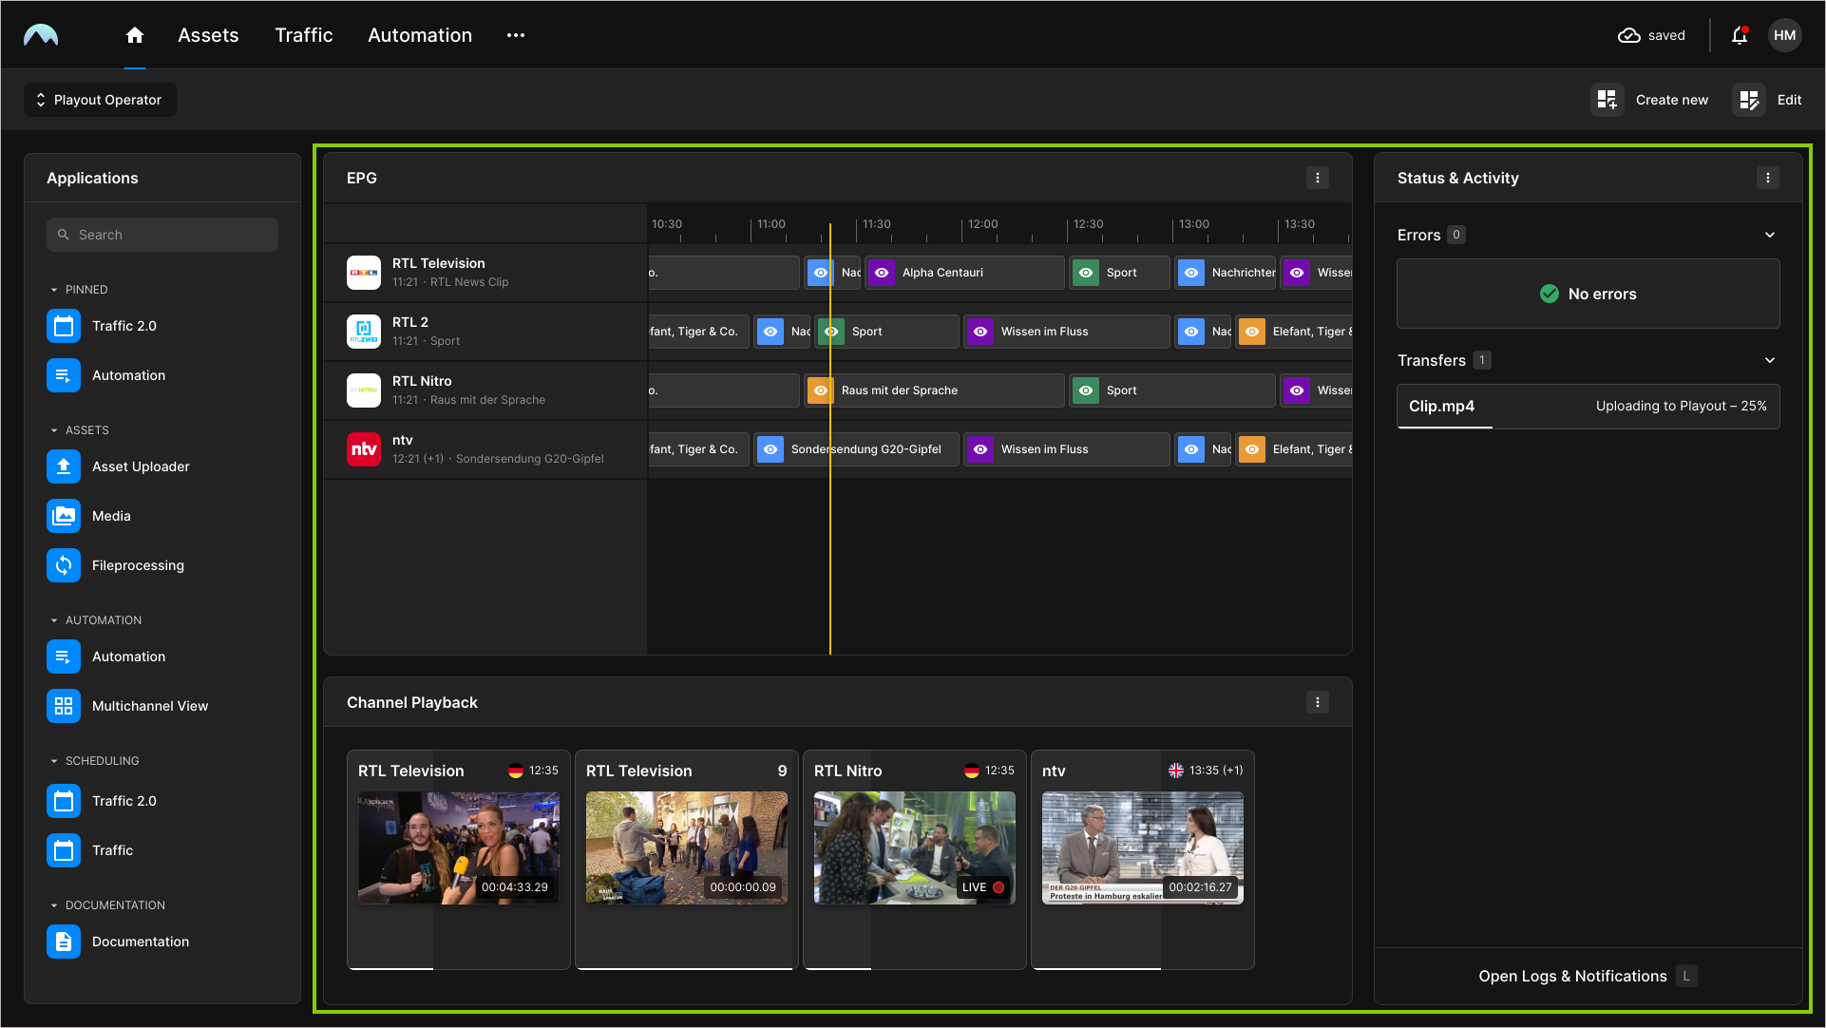The height and width of the screenshot is (1028, 1826).
Task: Toggle eye icon on Alpha Centauri program
Action: [882, 273]
